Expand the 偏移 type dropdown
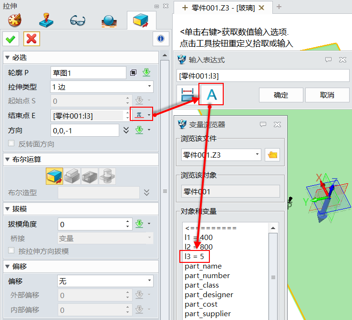The image size is (352, 320). (x=105, y=281)
